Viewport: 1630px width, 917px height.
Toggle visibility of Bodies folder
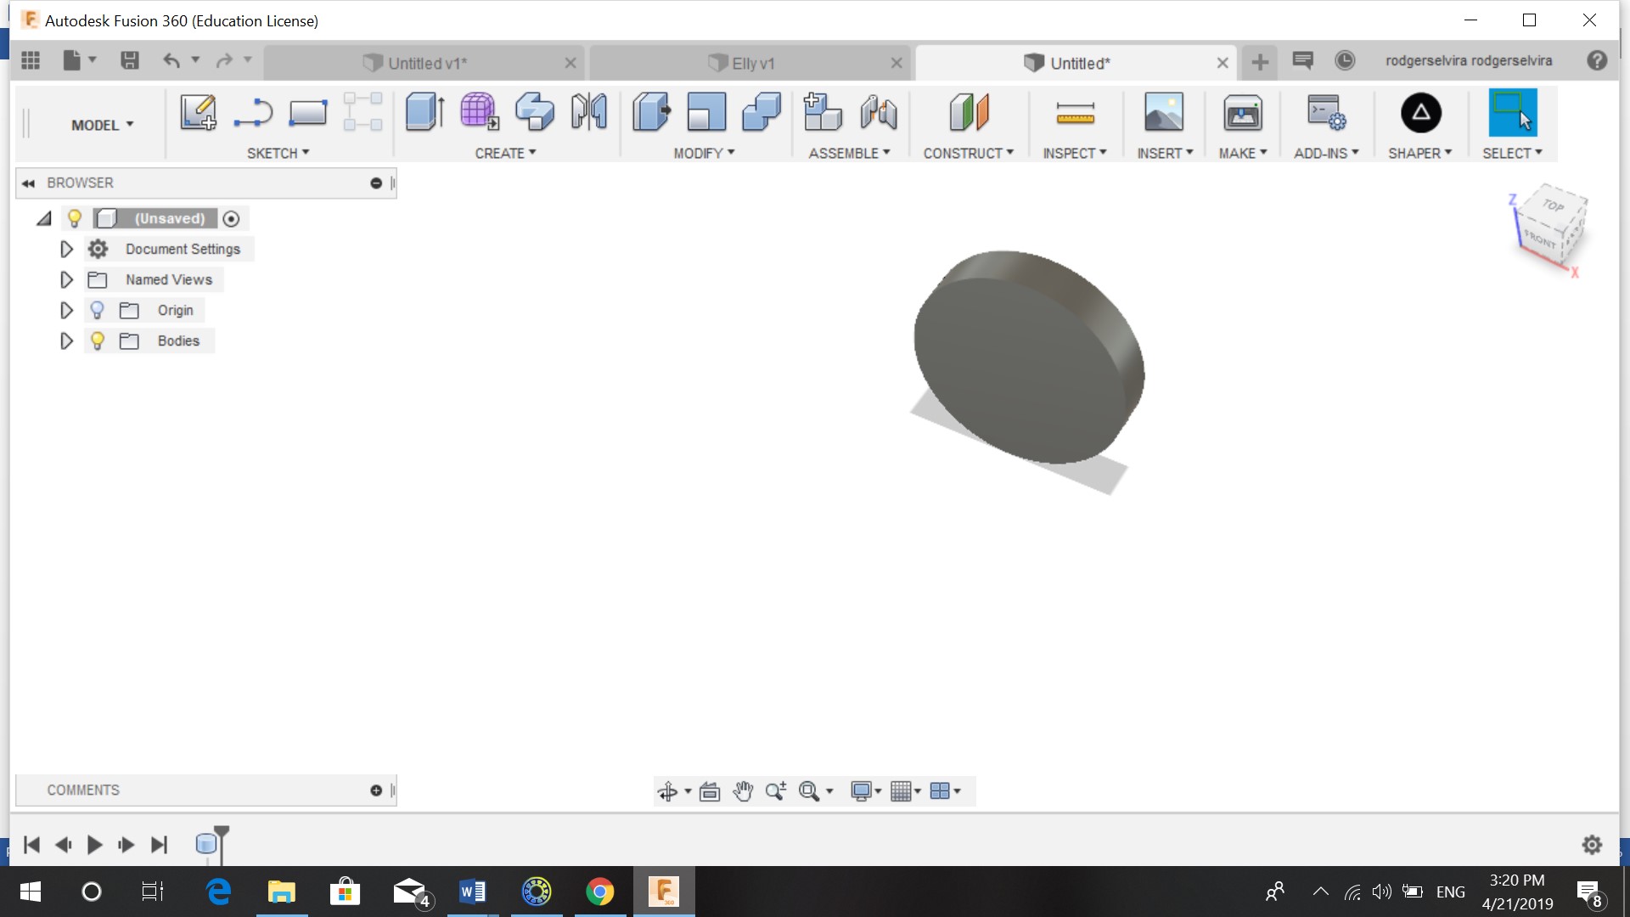[98, 340]
